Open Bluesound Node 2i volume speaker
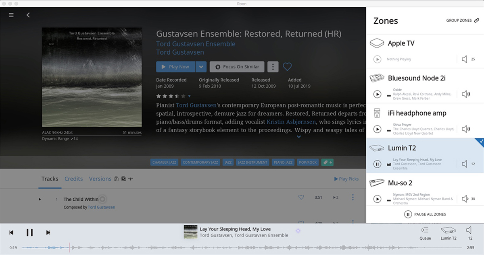This screenshot has height=255, width=484. (x=466, y=94)
